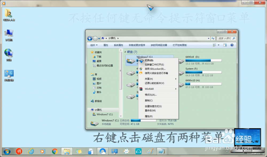Screen dimensions: 267x157
Task: Expand the WinRAR submenu
Action: 158,89
